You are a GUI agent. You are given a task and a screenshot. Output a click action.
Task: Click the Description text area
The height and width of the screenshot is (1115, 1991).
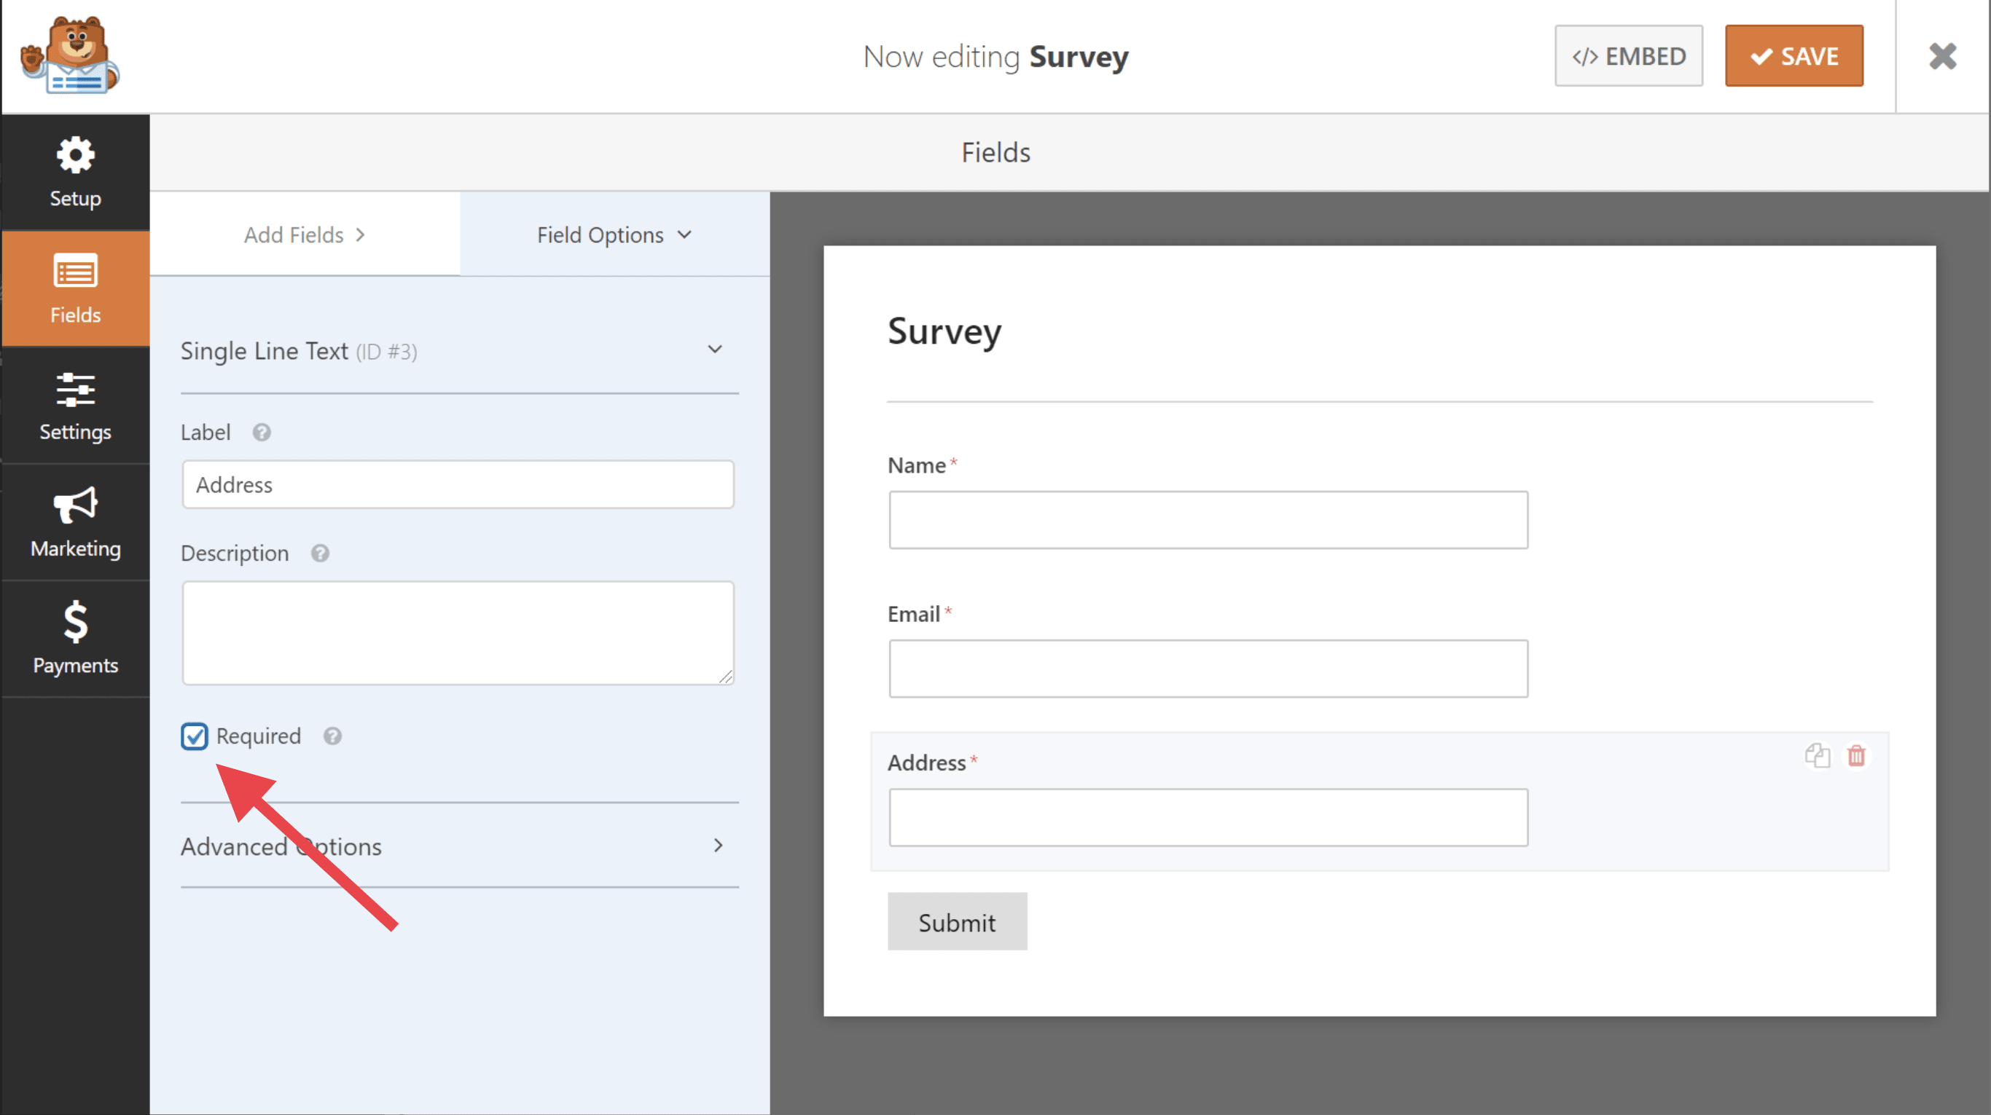pos(458,632)
